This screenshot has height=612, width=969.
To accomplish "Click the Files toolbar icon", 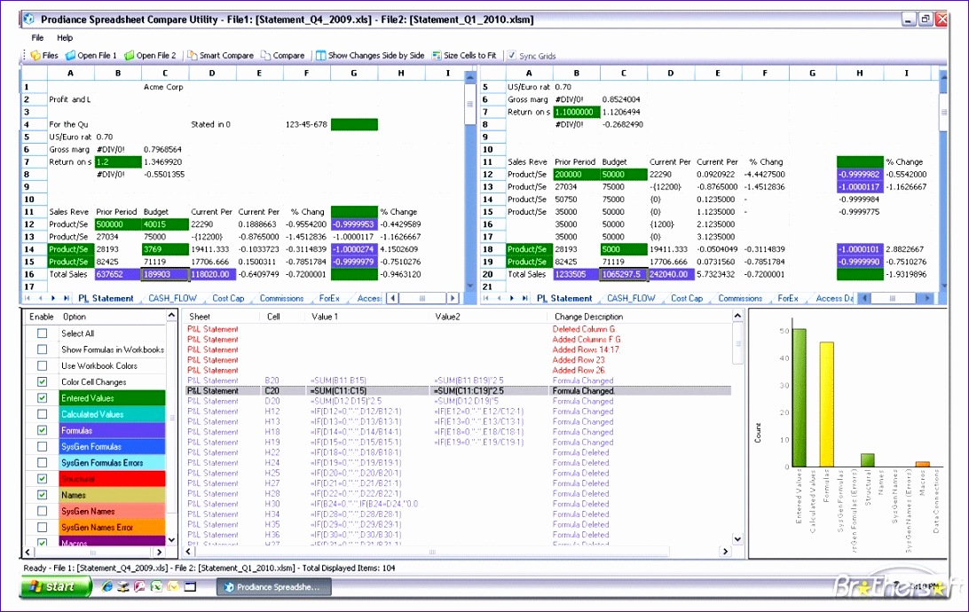I will pos(36,55).
